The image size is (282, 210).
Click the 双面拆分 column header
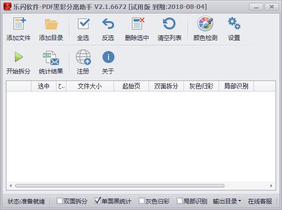point(166,86)
